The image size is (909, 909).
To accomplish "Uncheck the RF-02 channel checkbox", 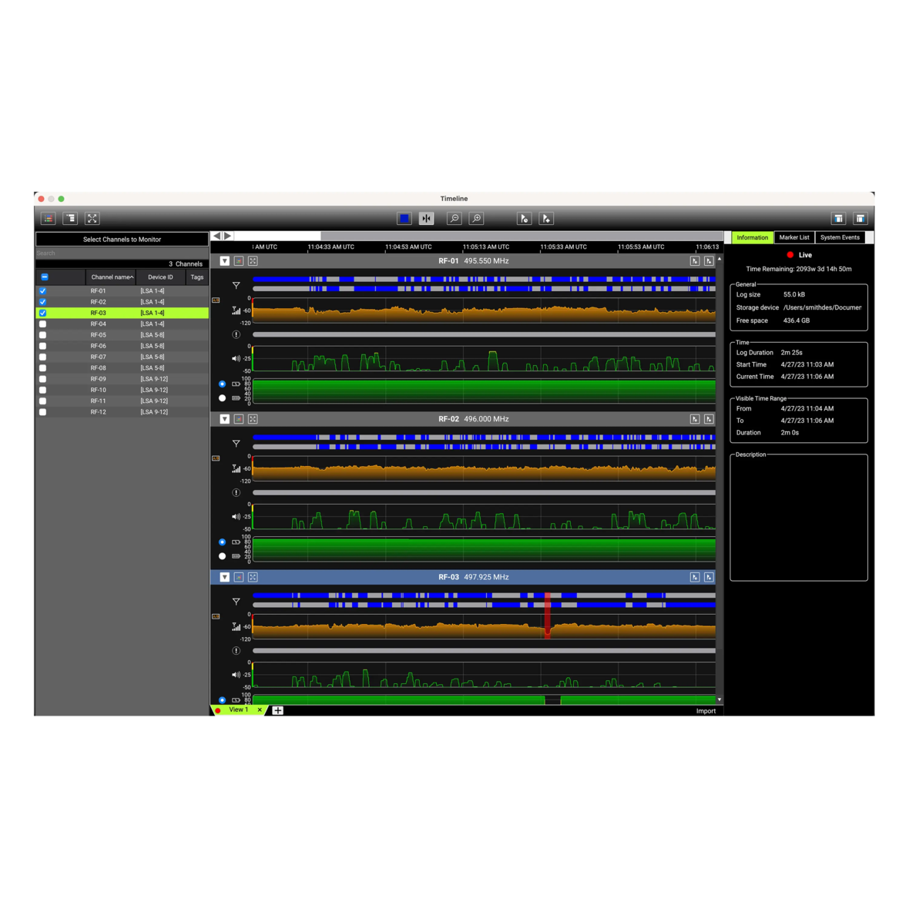I will click(43, 302).
